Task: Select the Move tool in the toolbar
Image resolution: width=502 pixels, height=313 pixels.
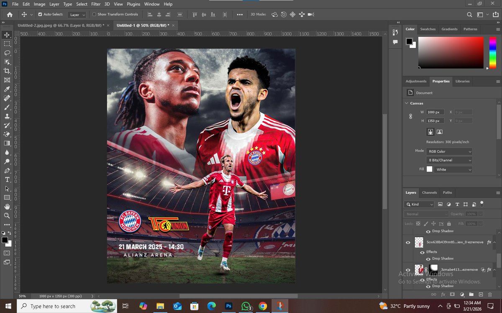Action: [7, 35]
